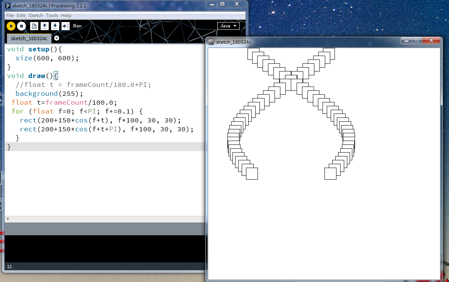Click the horizontal scrollbar left arrow
This screenshot has width=449, height=282.
pos(8,219)
